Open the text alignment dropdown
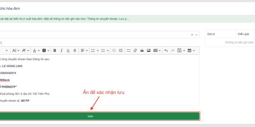This screenshot has height=127, width=255. (84, 50)
